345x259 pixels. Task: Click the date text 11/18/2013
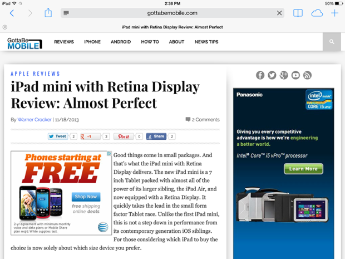(x=67, y=120)
